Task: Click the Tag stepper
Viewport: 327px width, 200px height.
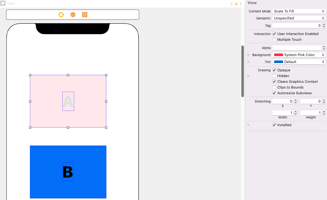Action: (x=324, y=25)
